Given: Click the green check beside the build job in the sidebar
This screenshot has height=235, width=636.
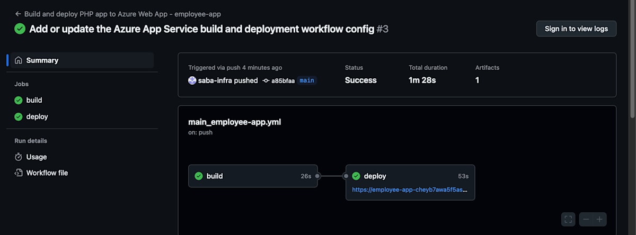Looking at the screenshot, I should tap(19, 100).
